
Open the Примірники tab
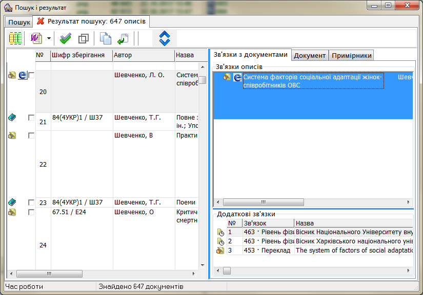(x=351, y=55)
